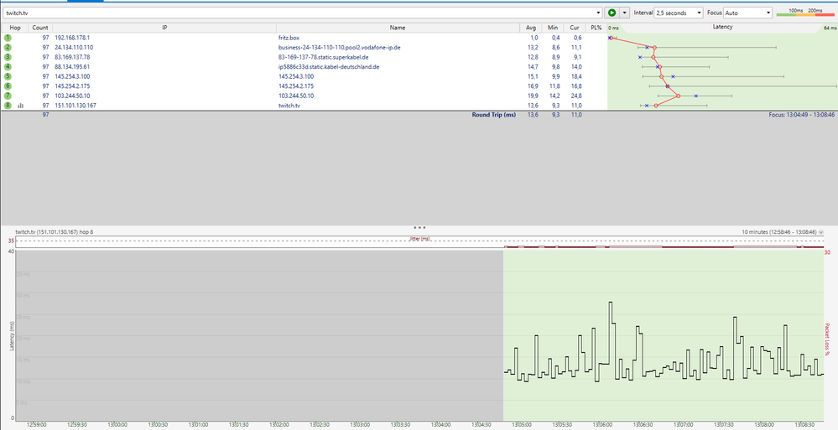Click the Name column header
Viewport: 838px width, 430px height.
tap(398, 28)
